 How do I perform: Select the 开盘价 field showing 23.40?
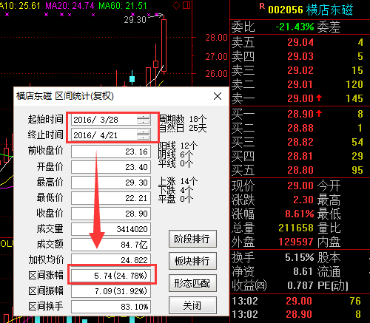(x=111, y=167)
